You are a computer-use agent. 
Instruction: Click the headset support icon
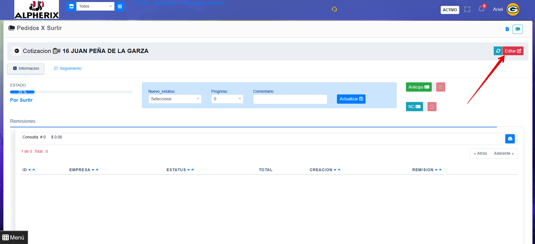pyautogui.click(x=334, y=9)
